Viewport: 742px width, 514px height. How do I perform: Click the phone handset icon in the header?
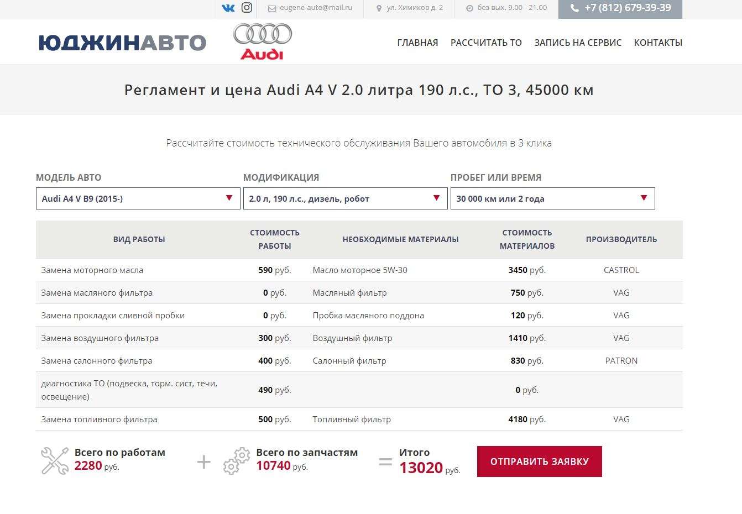[574, 8]
